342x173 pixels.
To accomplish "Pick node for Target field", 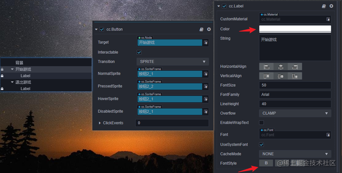I will (x=206, y=42).
